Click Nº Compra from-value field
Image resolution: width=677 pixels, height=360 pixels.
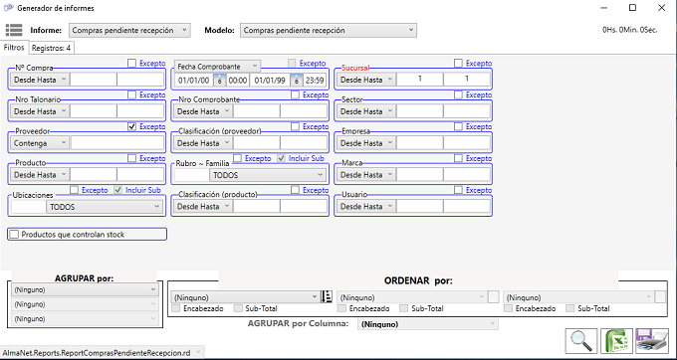(94, 80)
